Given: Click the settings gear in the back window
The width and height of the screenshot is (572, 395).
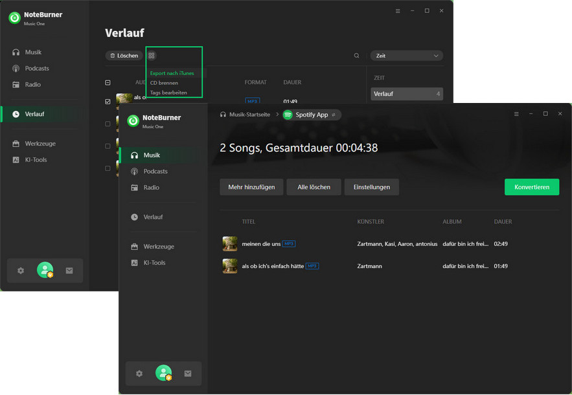Looking at the screenshot, I should (x=21, y=271).
